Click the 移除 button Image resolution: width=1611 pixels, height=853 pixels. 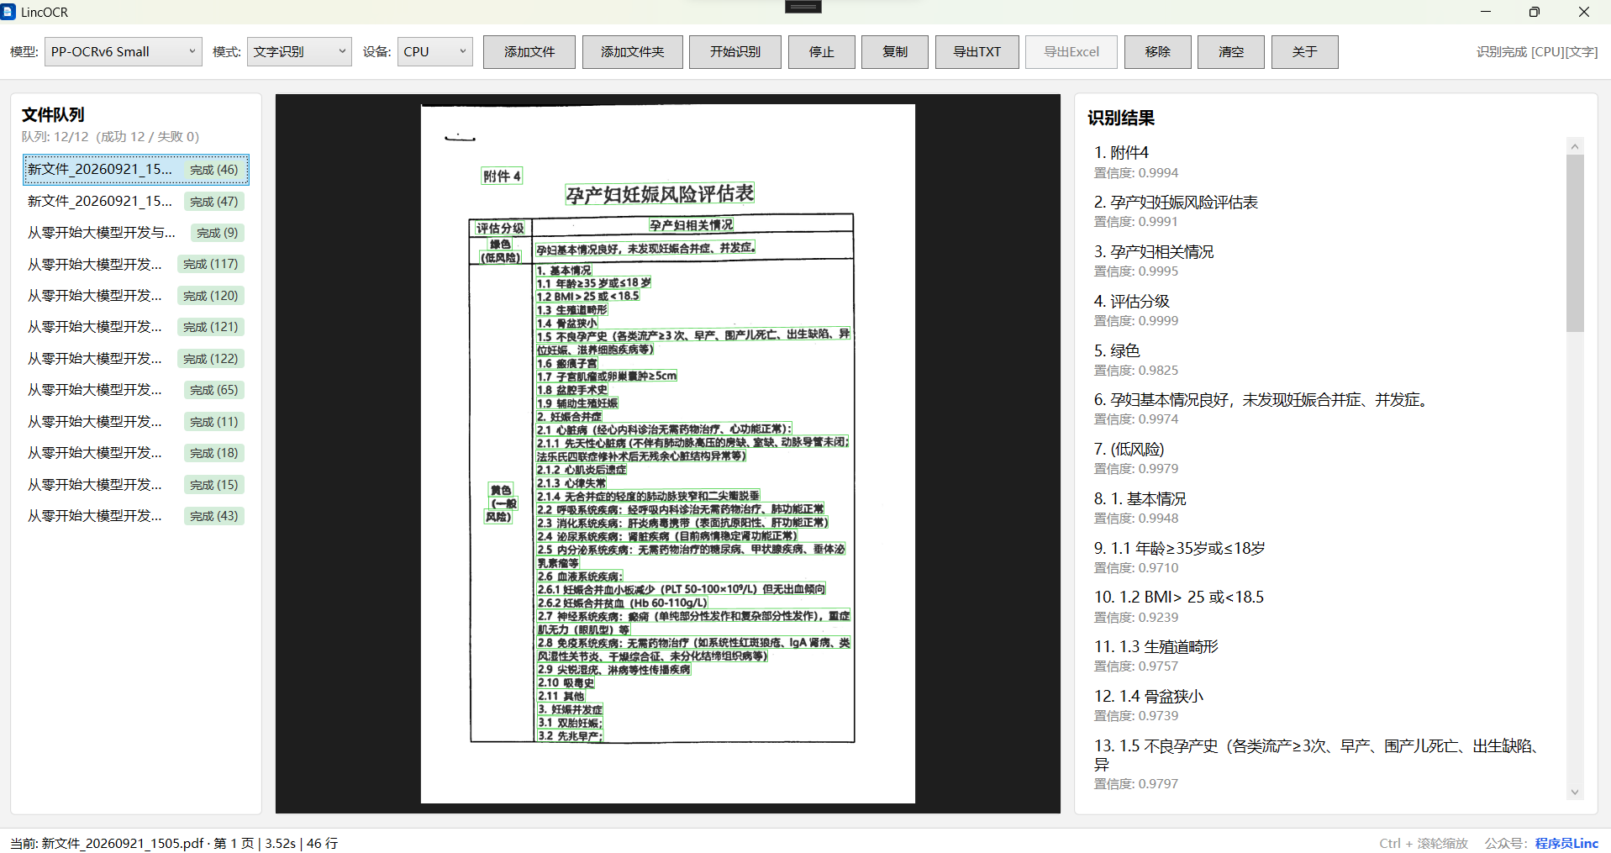[1158, 52]
